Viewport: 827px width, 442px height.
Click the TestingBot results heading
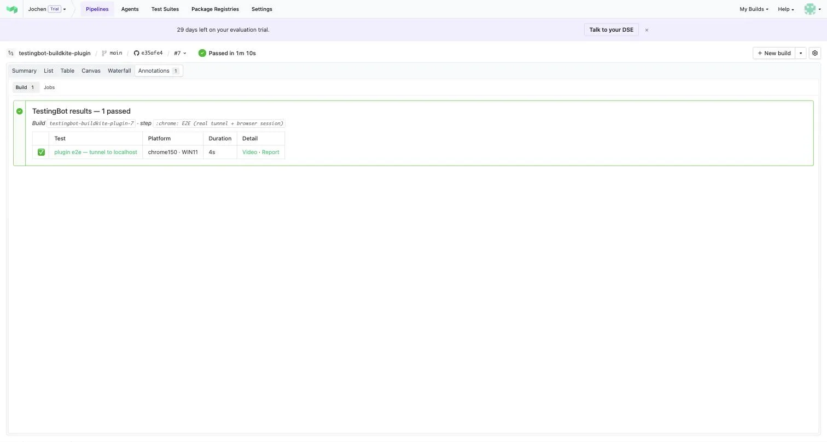pos(81,111)
